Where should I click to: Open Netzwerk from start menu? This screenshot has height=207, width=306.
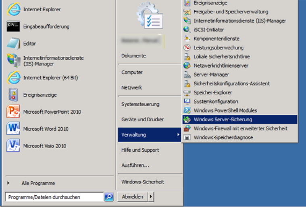131,88
